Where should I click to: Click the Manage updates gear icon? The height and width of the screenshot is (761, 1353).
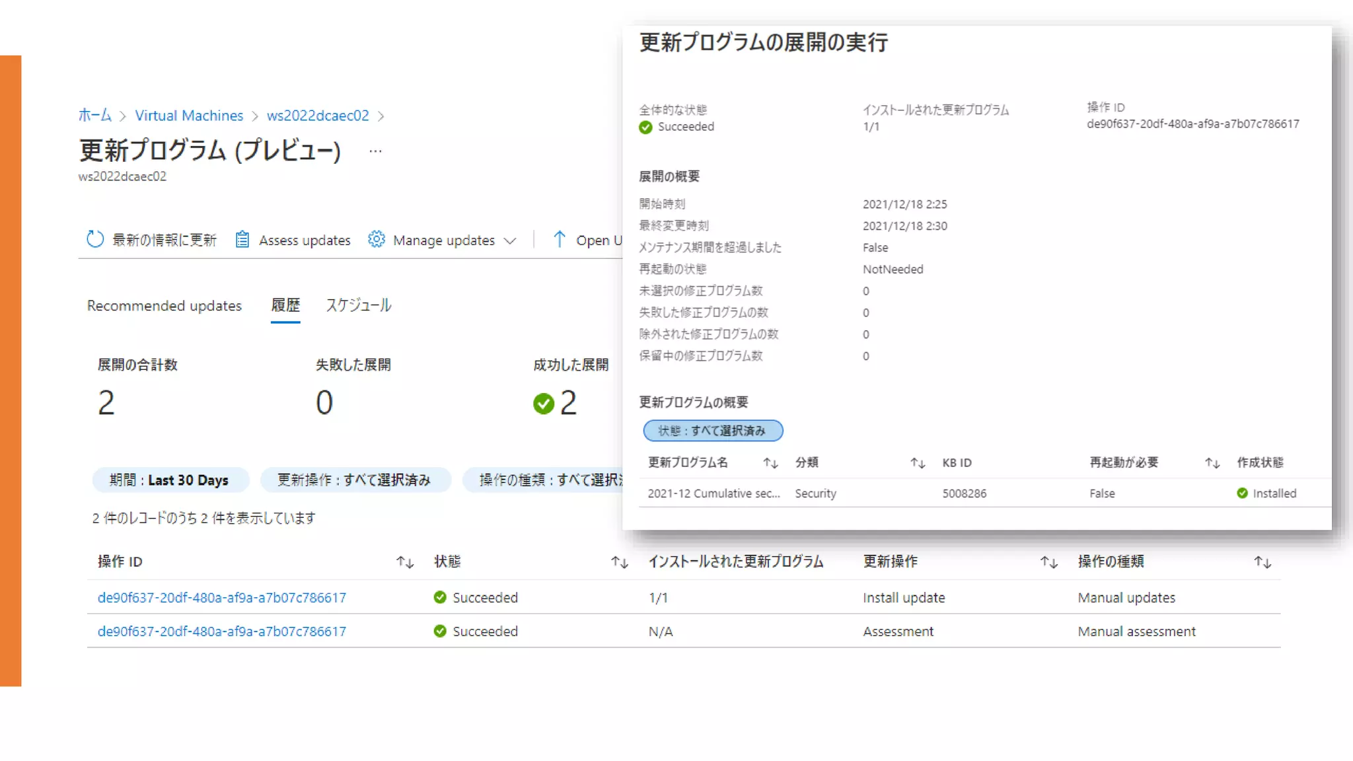tap(376, 239)
